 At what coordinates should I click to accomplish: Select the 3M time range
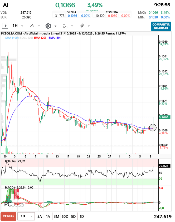(56, 216)
